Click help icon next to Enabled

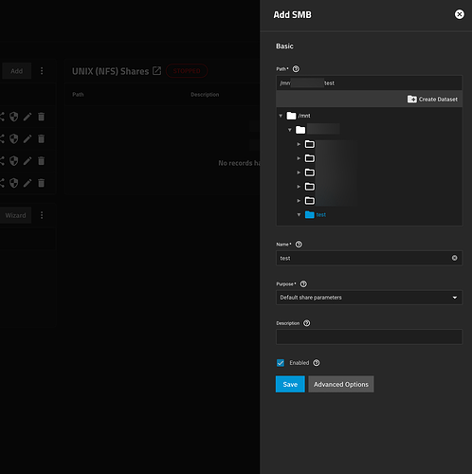click(317, 363)
